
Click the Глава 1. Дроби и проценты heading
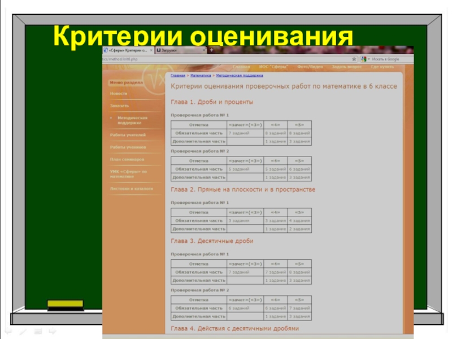(x=212, y=102)
